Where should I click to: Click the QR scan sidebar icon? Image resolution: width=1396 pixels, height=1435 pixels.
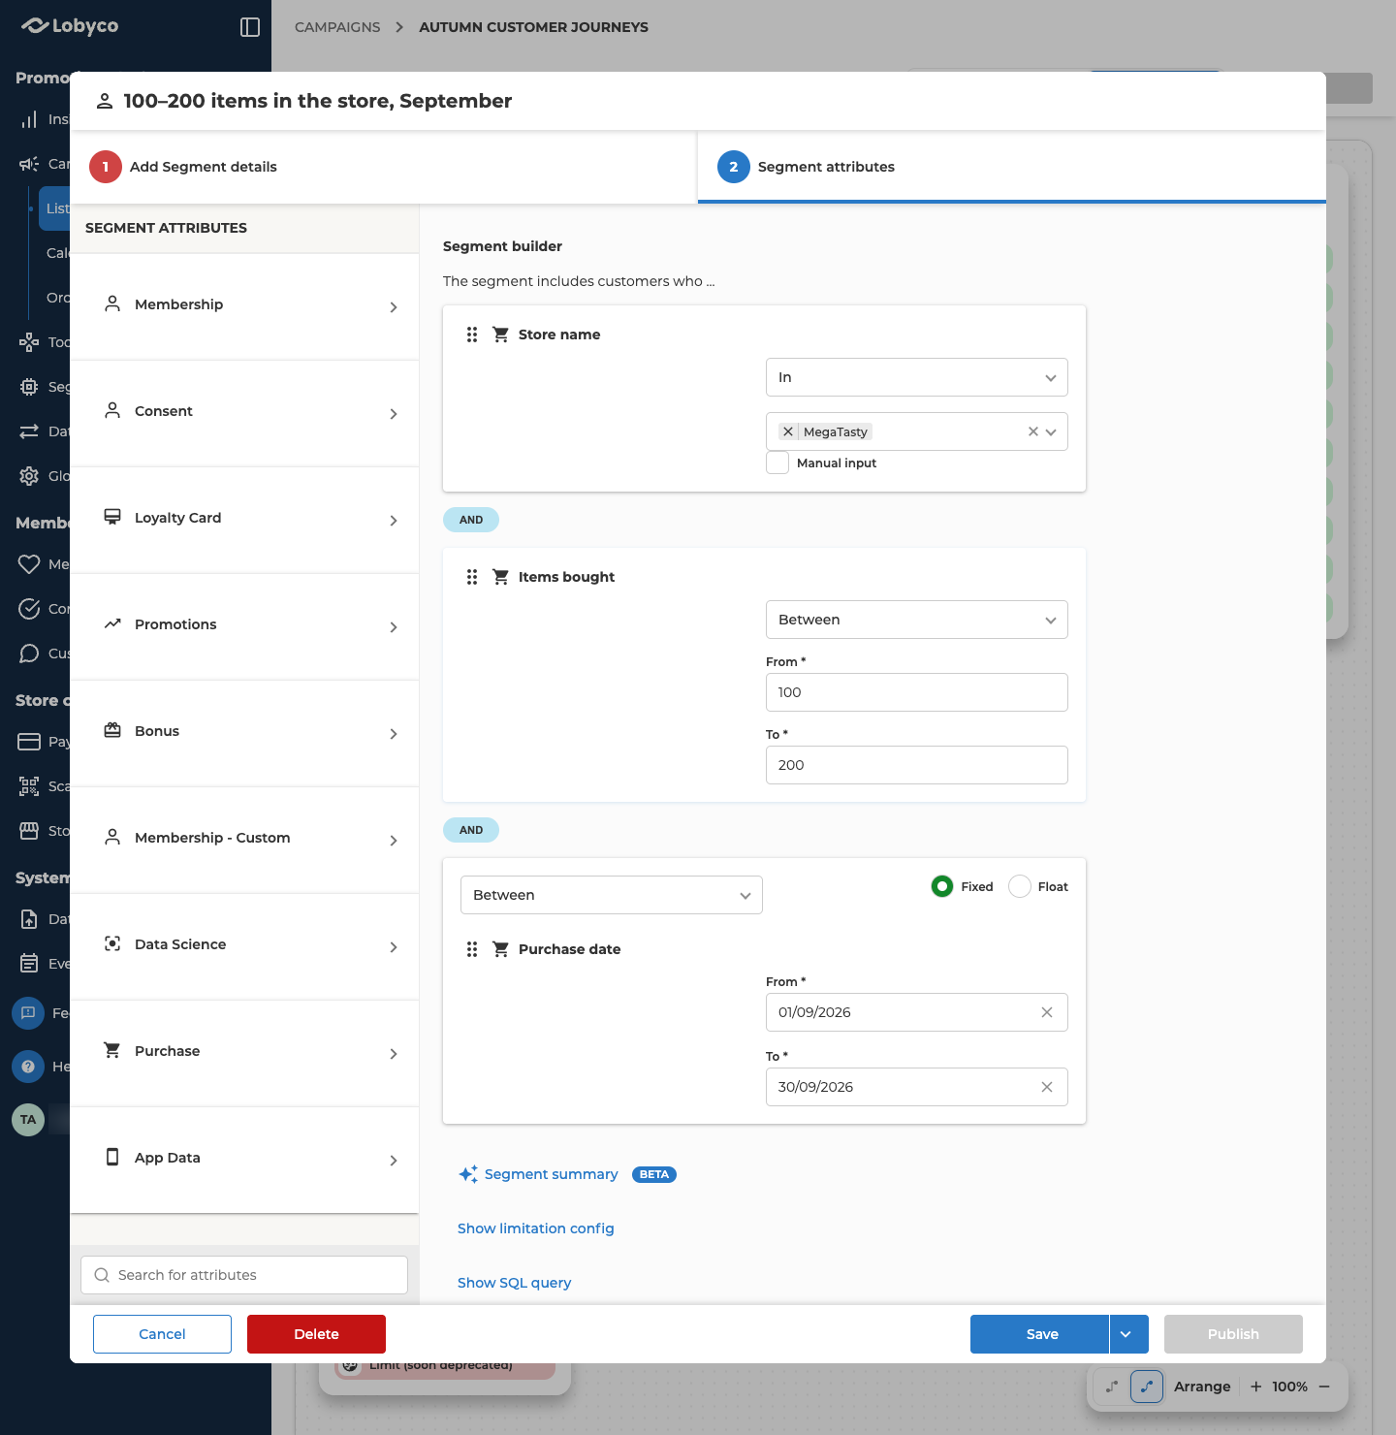[x=29, y=786]
